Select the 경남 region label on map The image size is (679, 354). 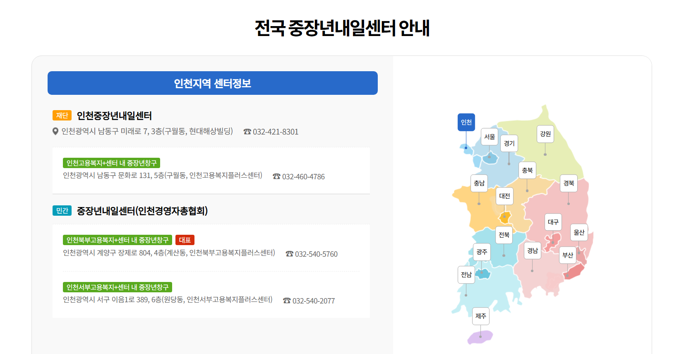tap(532, 250)
